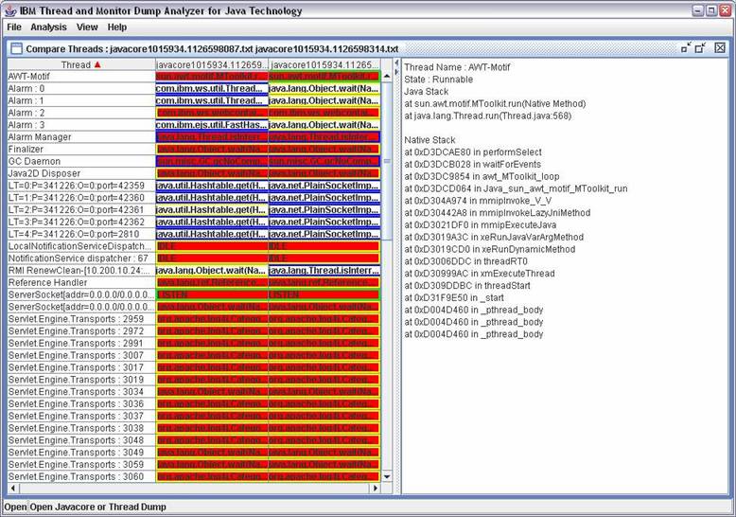
Task: Close the Compare Threads internal frame
Action: (x=720, y=47)
